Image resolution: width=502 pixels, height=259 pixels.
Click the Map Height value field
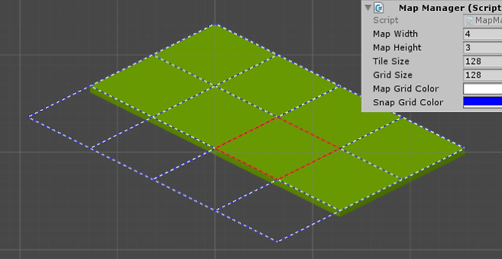point(482,47)
